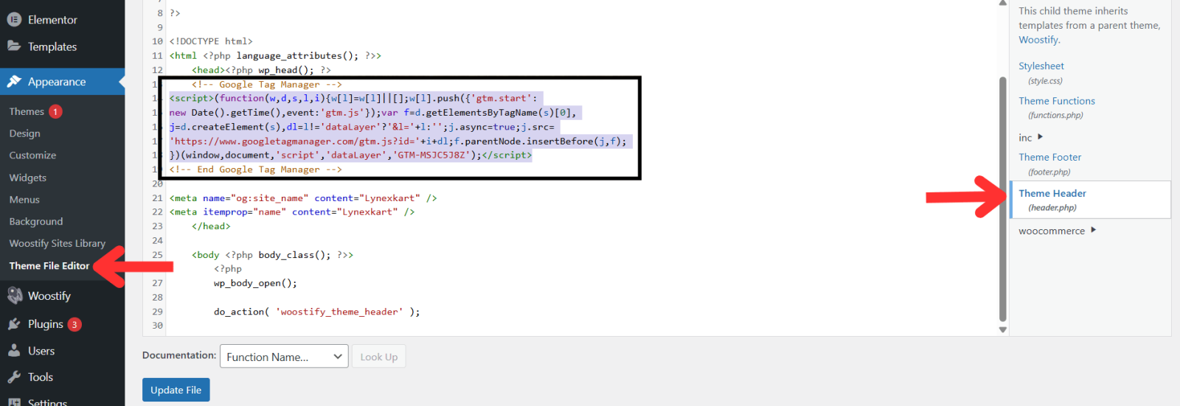Click the wp_body_open() line
This screenshot has height=406, width=1180.
pyautogui.click(x=255, y=283)
